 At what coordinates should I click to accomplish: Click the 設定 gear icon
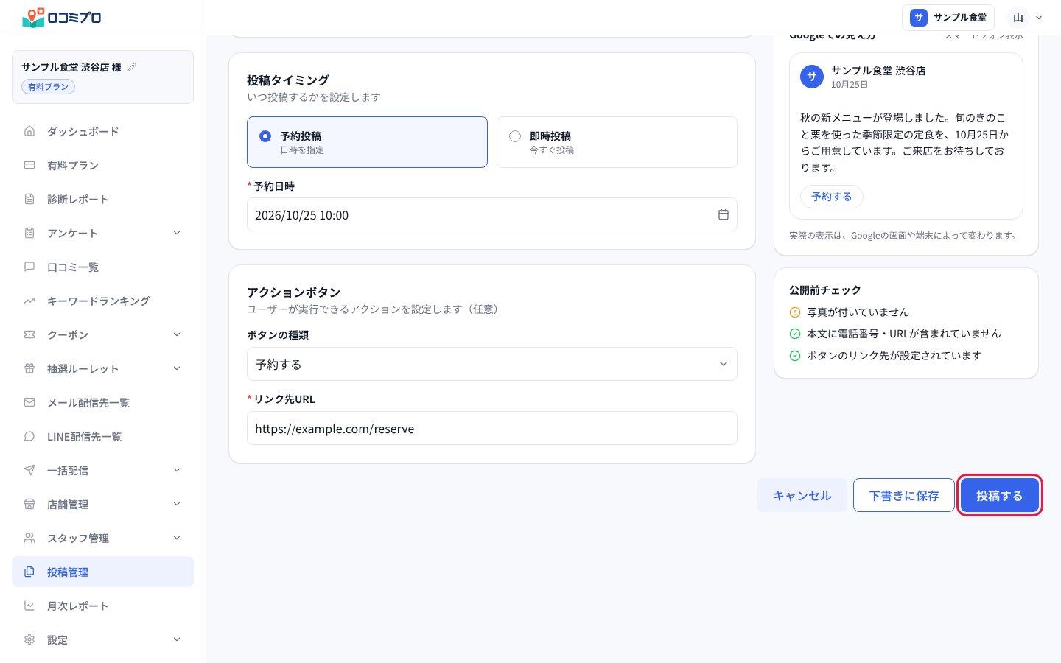[x=29, y=639]
